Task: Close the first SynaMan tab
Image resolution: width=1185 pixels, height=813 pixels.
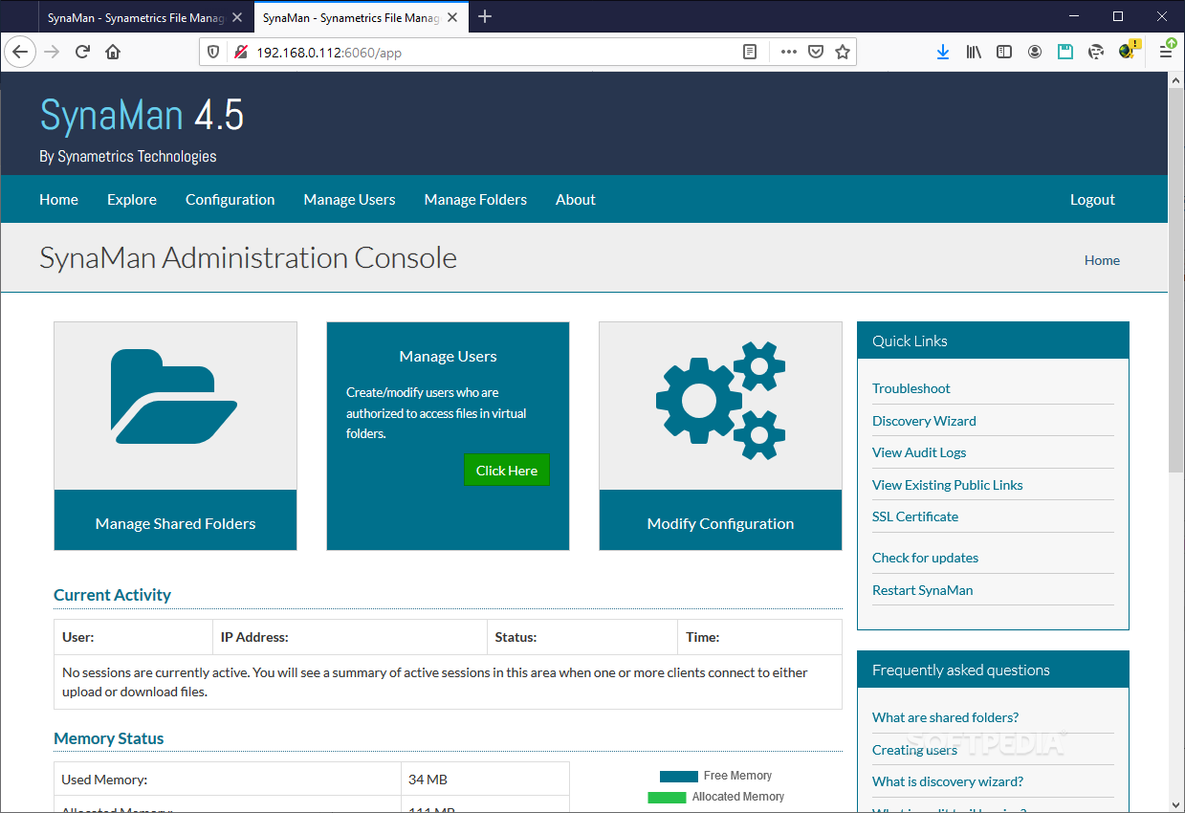Action: [x=237, y=16]
